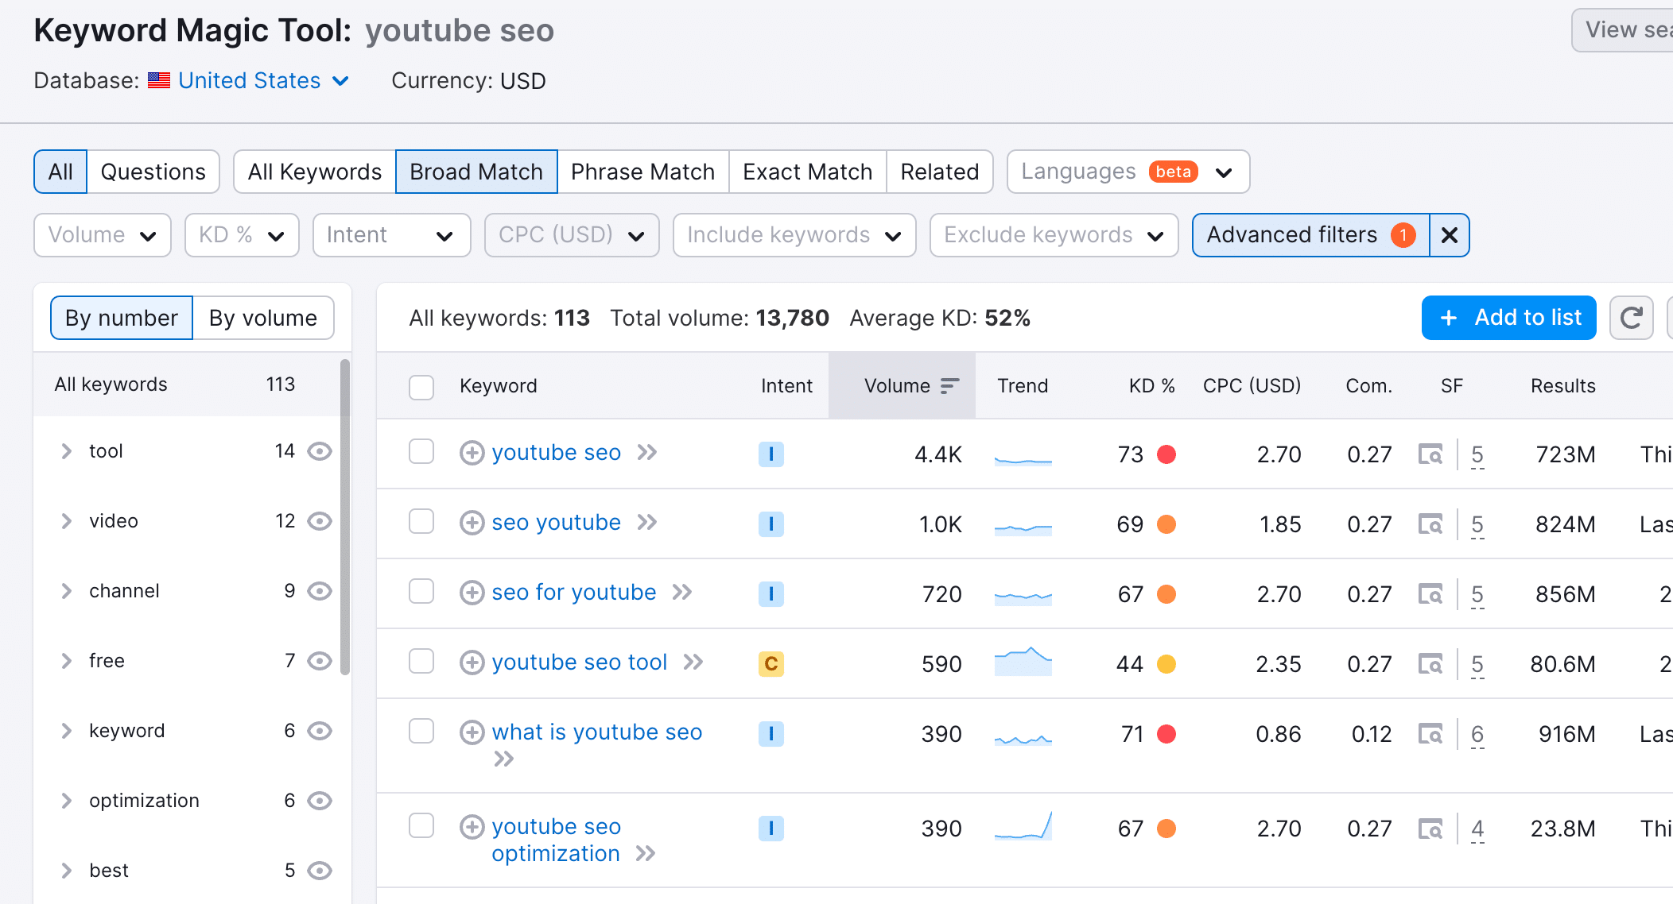This screenshot has width=1673, height=904.
Task: Expand the 'optimization' group chevron
Action: point(67,801)
